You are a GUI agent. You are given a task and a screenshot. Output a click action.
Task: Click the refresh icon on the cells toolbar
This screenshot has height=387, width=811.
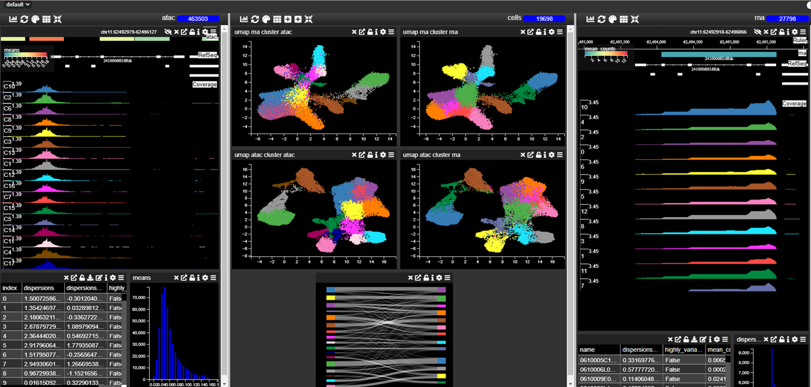click(x=255, y=19)
